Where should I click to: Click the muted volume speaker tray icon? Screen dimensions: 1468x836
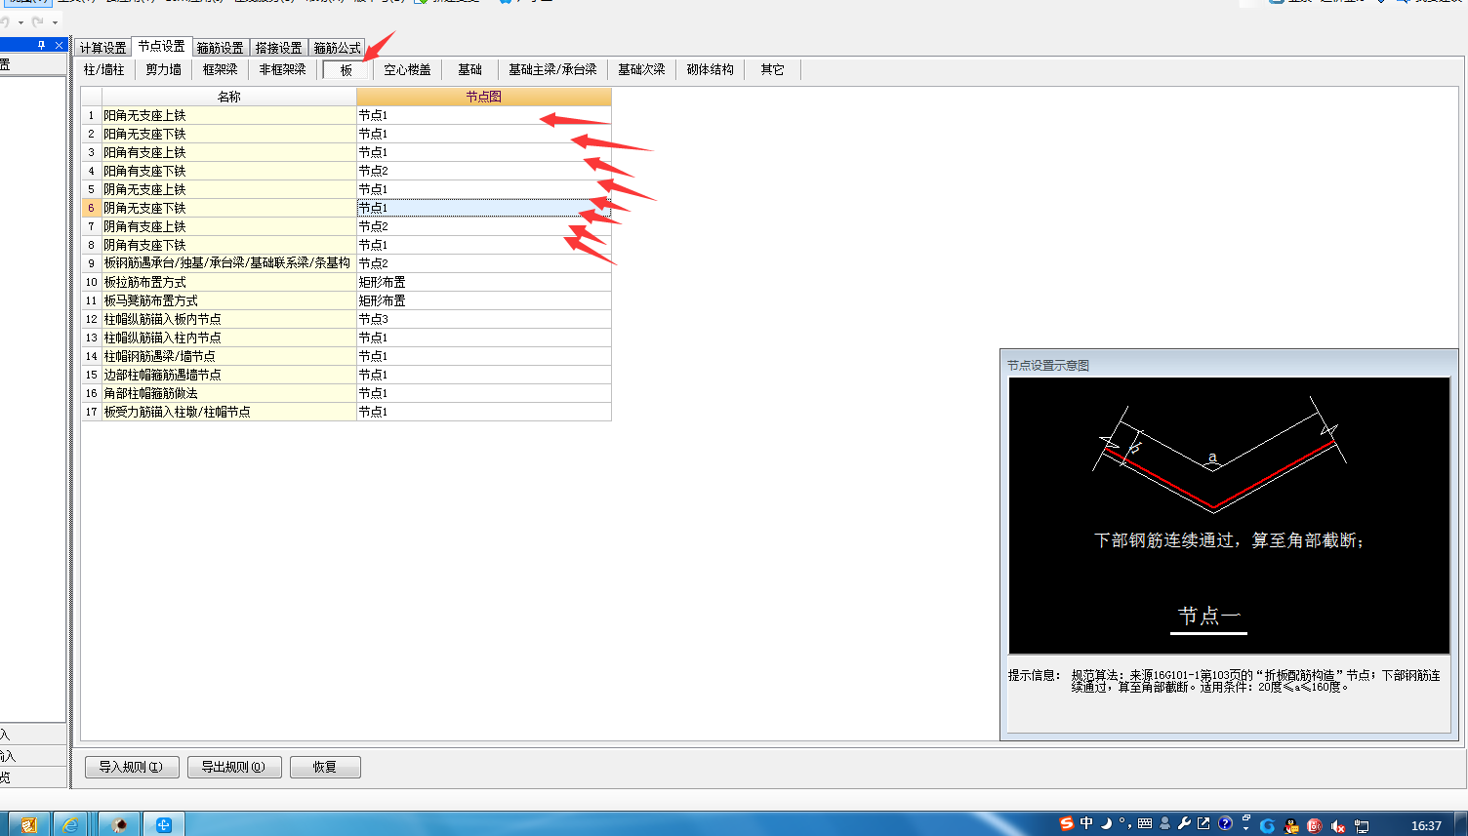coord(1337,826)
